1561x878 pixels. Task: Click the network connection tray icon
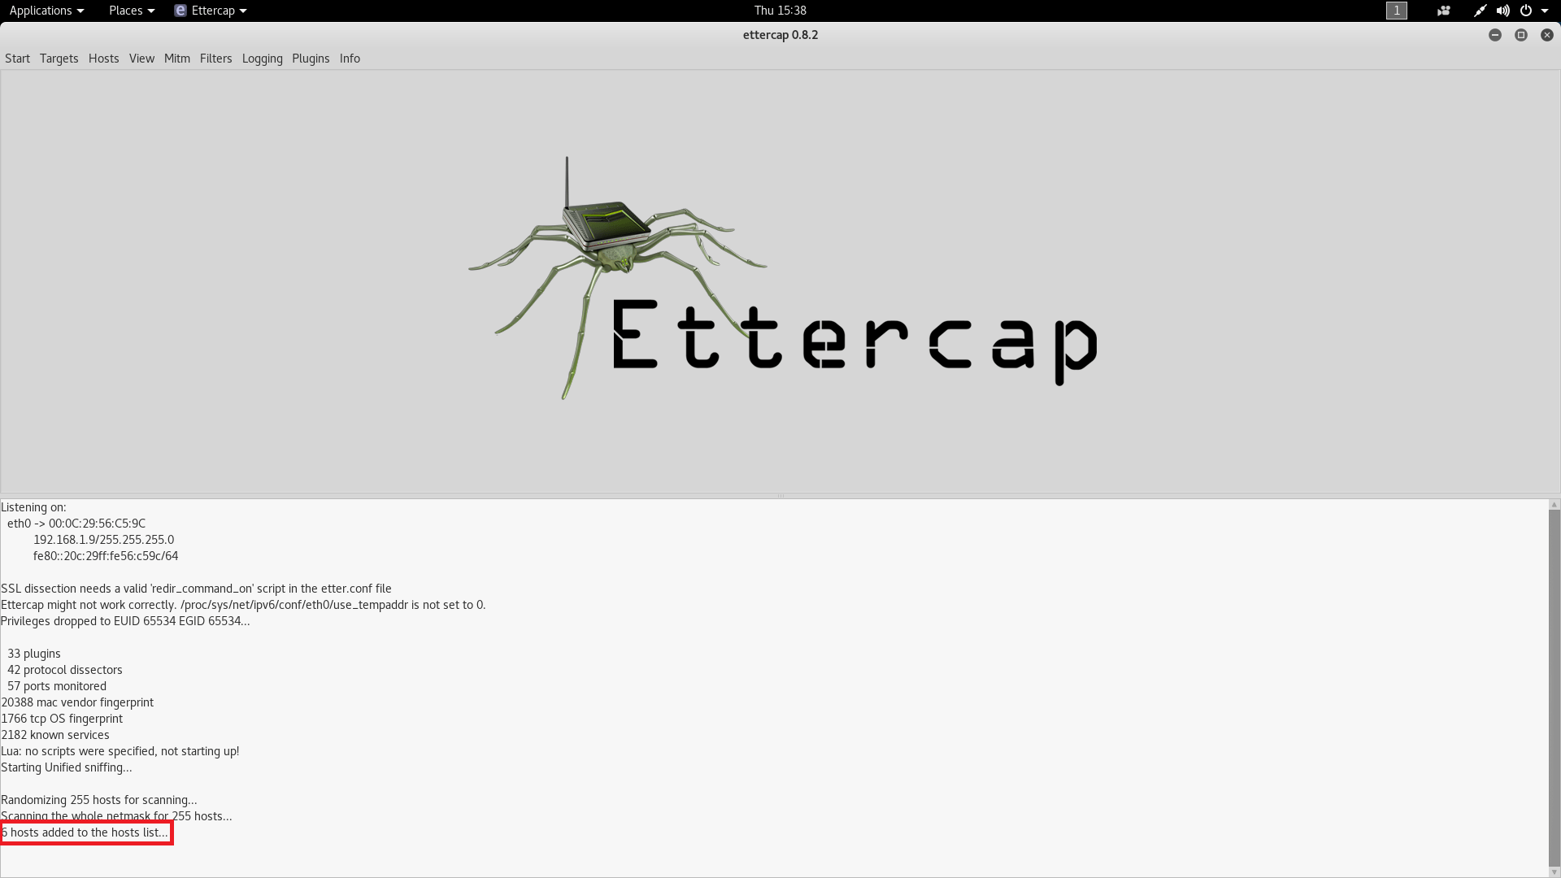[x=1480, y=11]
